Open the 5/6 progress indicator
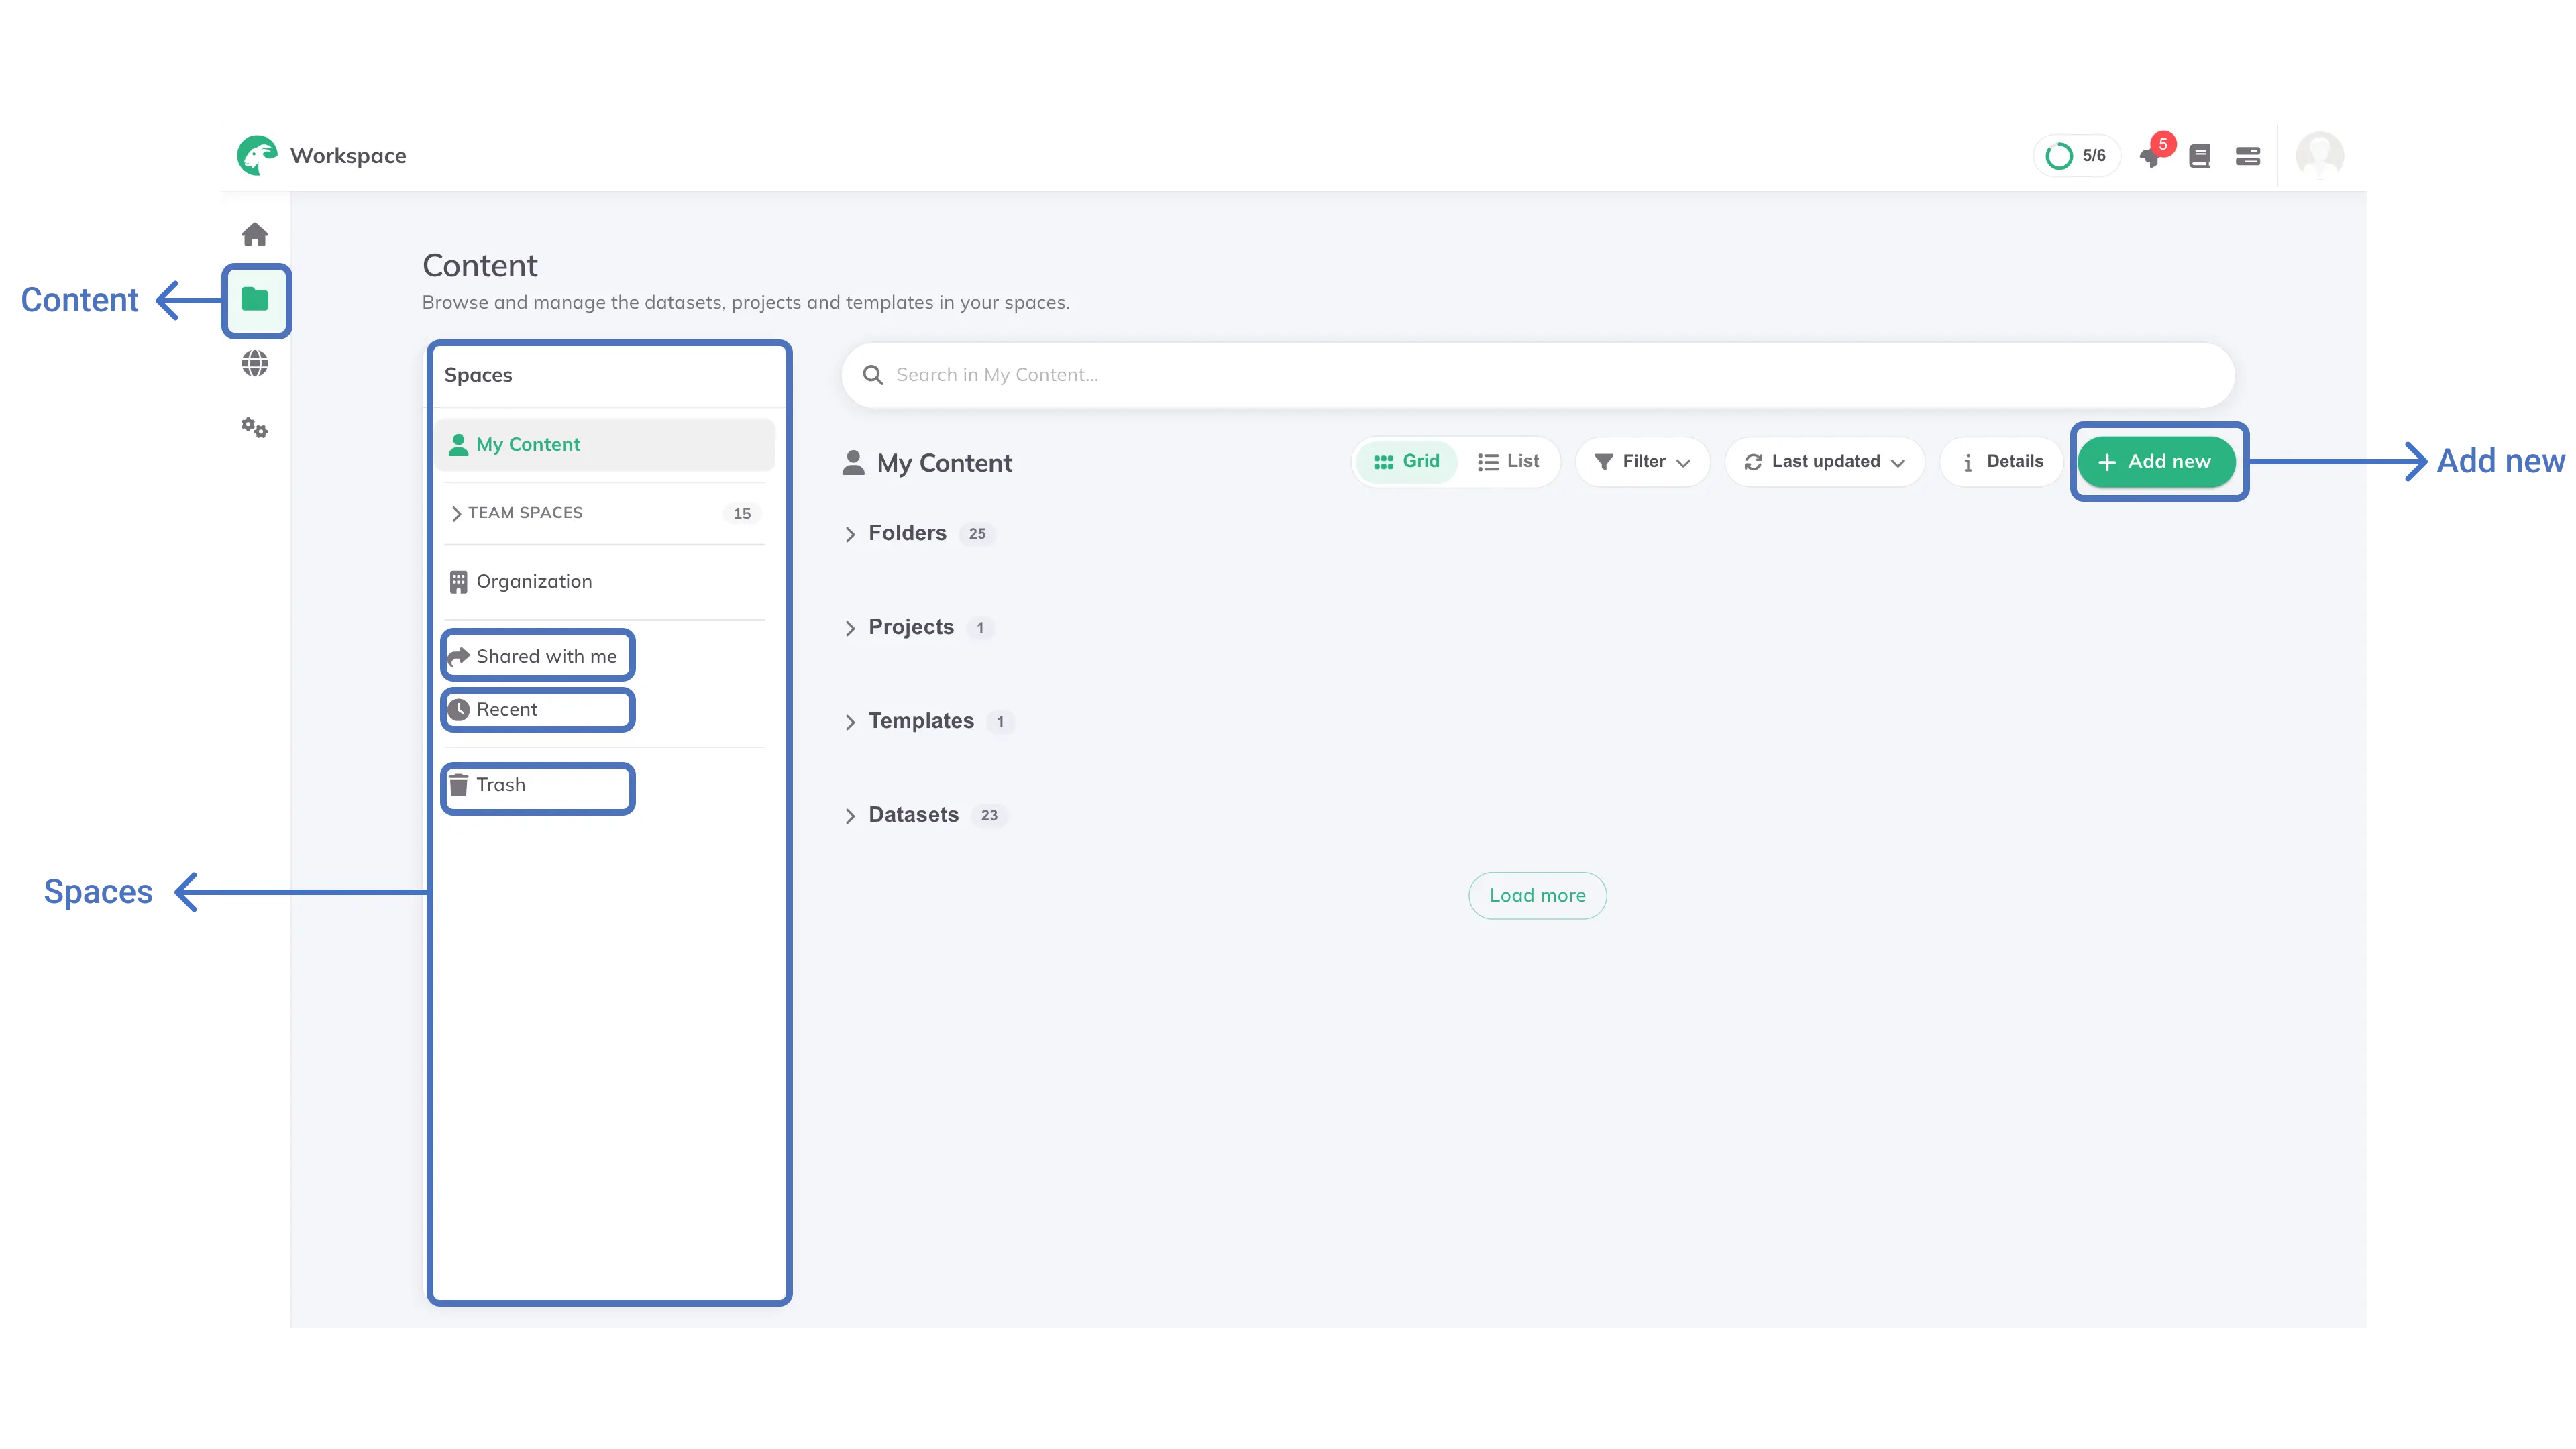This screenshot has width=2576, height=1449. (2077, 155)
